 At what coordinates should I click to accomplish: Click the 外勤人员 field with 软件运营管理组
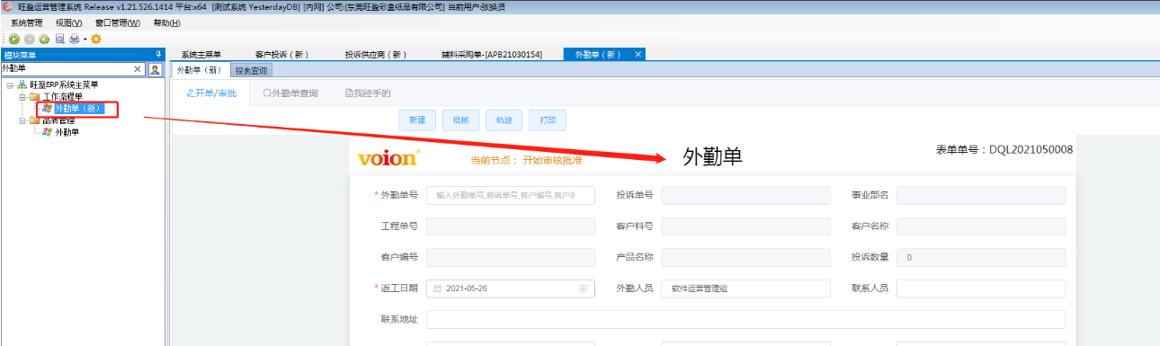coord(745,288)
